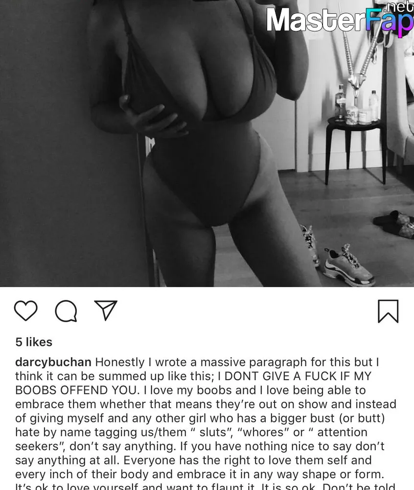Click the slide sandals in the photo

point(394,223)
